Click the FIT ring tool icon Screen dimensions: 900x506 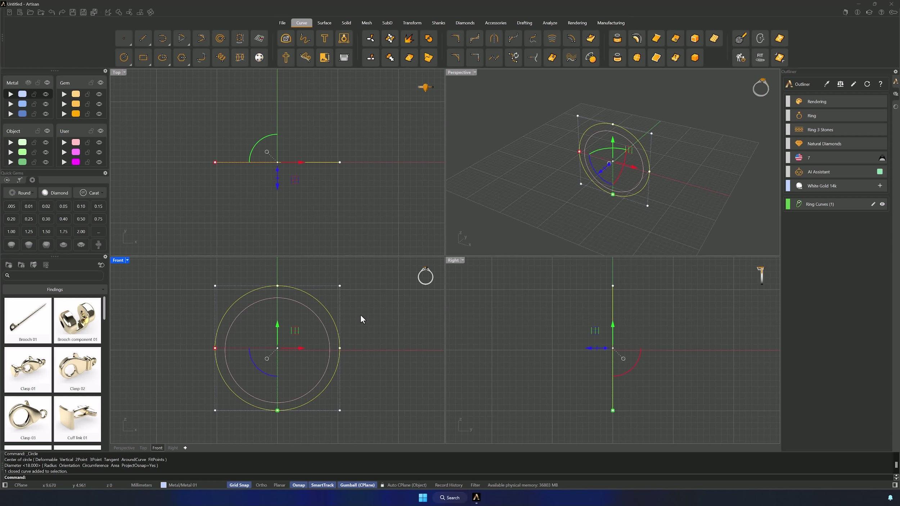pyautogui.click(x=760, y=58)
